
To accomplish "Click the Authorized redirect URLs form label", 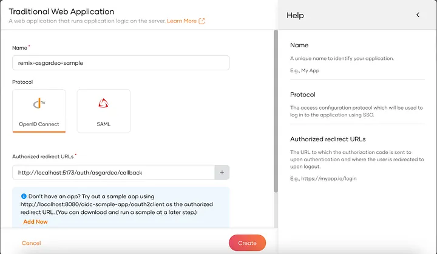I will pos(43,156).
